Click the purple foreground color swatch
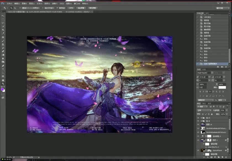This screenshot has height=161, width=232. coord(2,89)
